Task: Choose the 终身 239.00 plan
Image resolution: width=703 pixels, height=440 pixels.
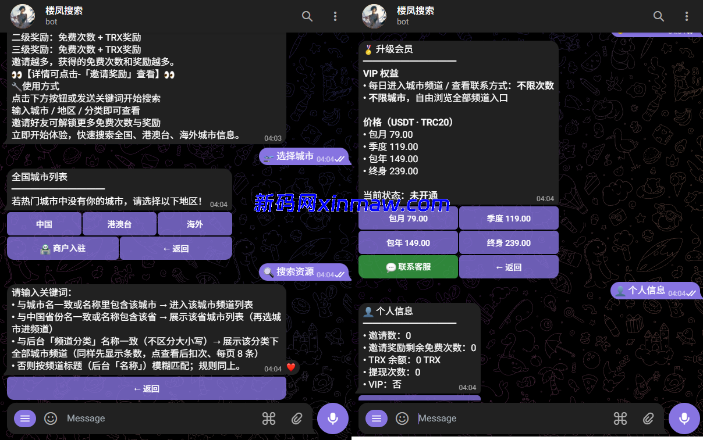Action: (508, 242)
